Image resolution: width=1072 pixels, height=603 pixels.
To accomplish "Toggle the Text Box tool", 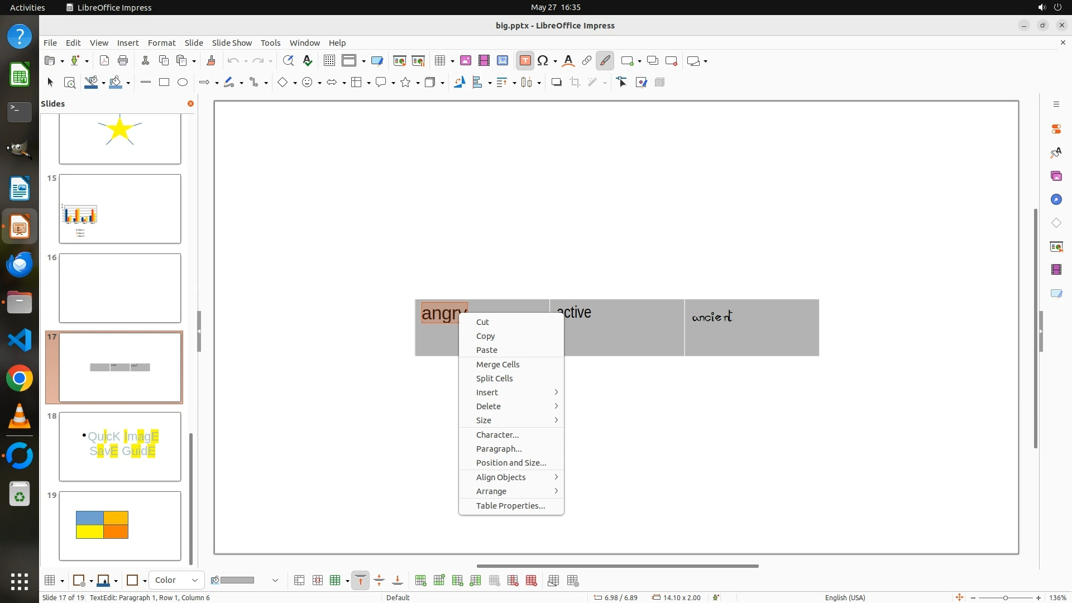I will pyautogui.click(x=525, y=61).
